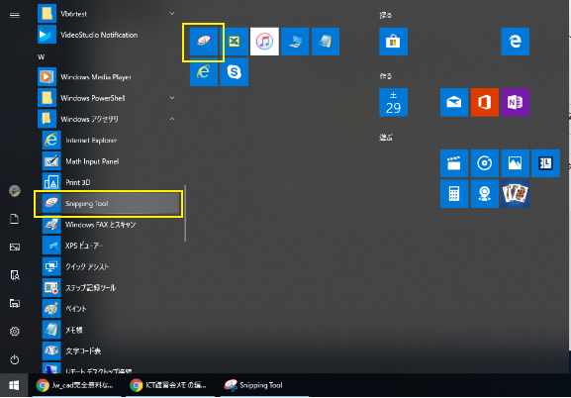
Task: Open Math Input Panel
Action: [x=111, y=161]
